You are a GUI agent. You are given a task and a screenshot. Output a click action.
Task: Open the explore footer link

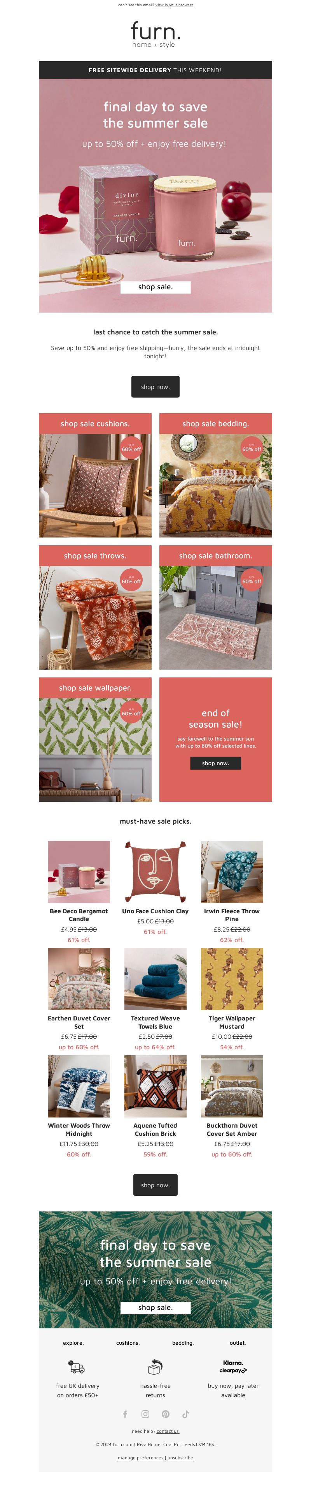pos(73,1343)
